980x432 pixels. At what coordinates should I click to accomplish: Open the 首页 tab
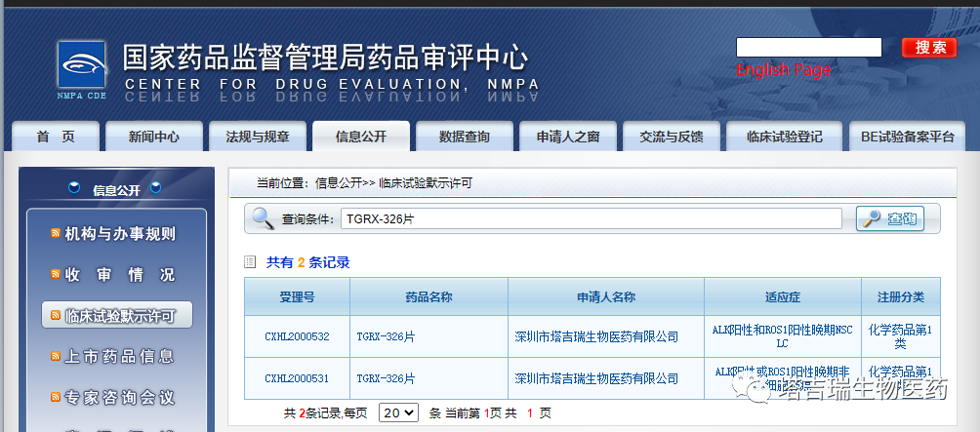(x=56, y=137)
